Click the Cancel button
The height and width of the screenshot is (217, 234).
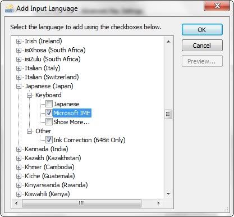click(x=202, y=46)
